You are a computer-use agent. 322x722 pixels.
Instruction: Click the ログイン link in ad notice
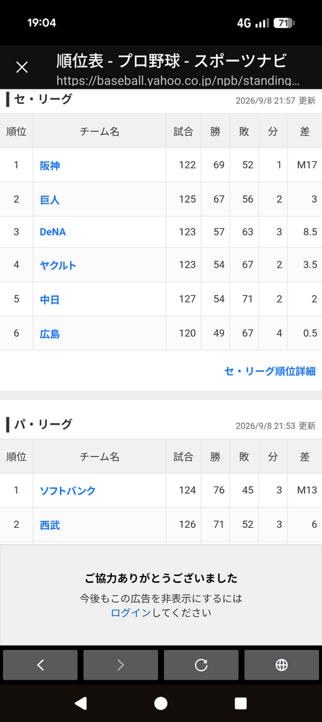131,613
